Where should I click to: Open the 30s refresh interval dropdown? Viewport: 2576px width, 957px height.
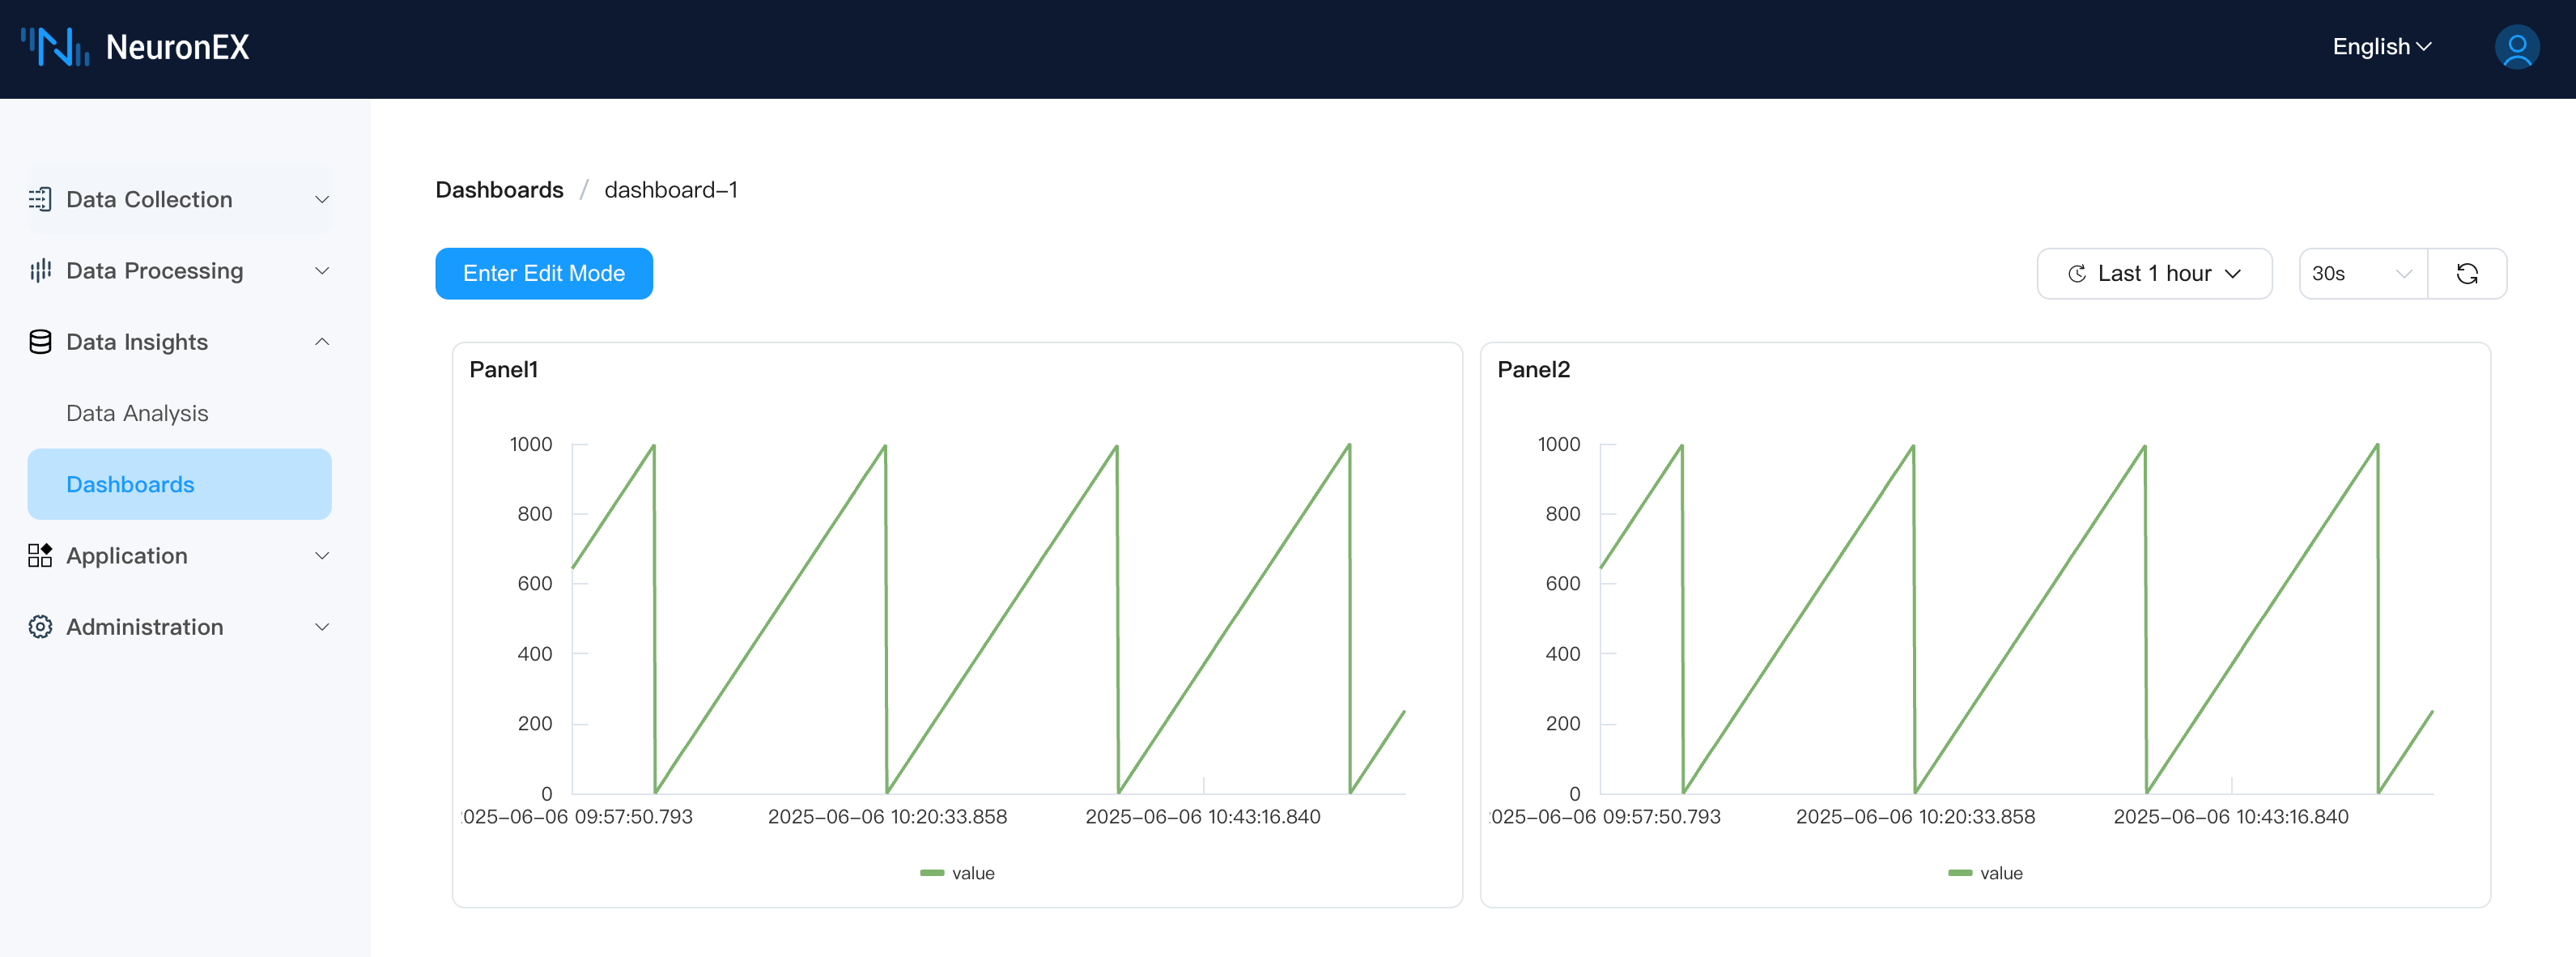point(2362,272)
